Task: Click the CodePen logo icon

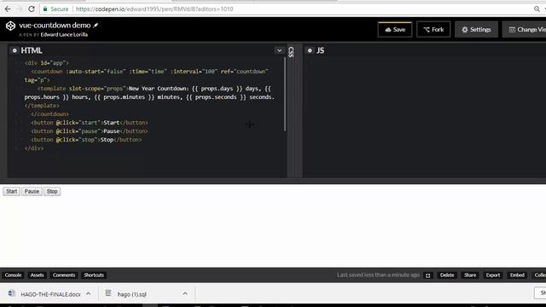Action: pos(10,26)
